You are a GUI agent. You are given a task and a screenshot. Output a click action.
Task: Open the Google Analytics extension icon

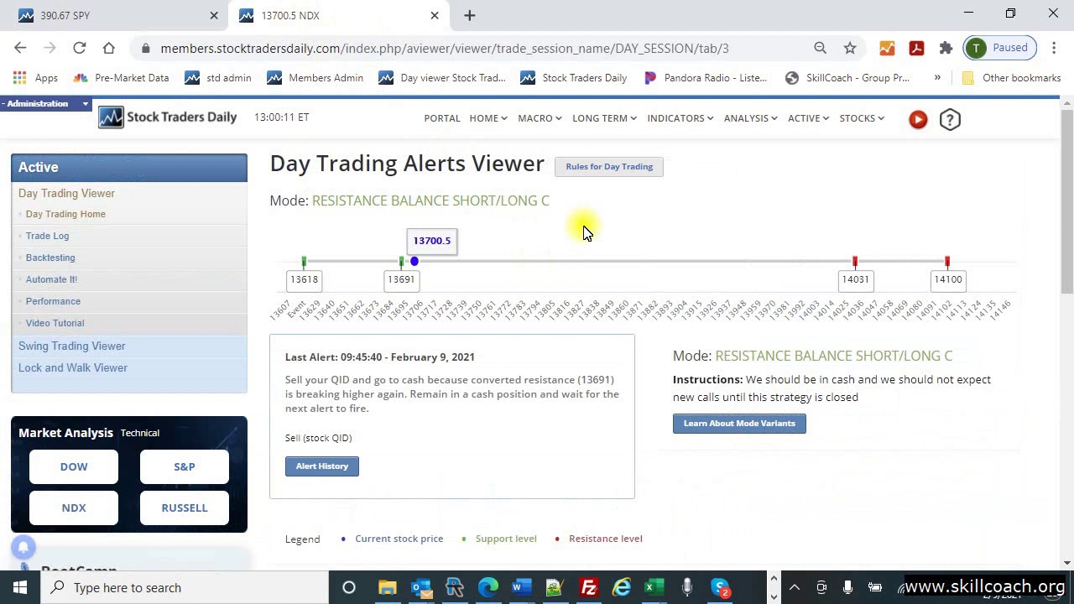[887, 48]
